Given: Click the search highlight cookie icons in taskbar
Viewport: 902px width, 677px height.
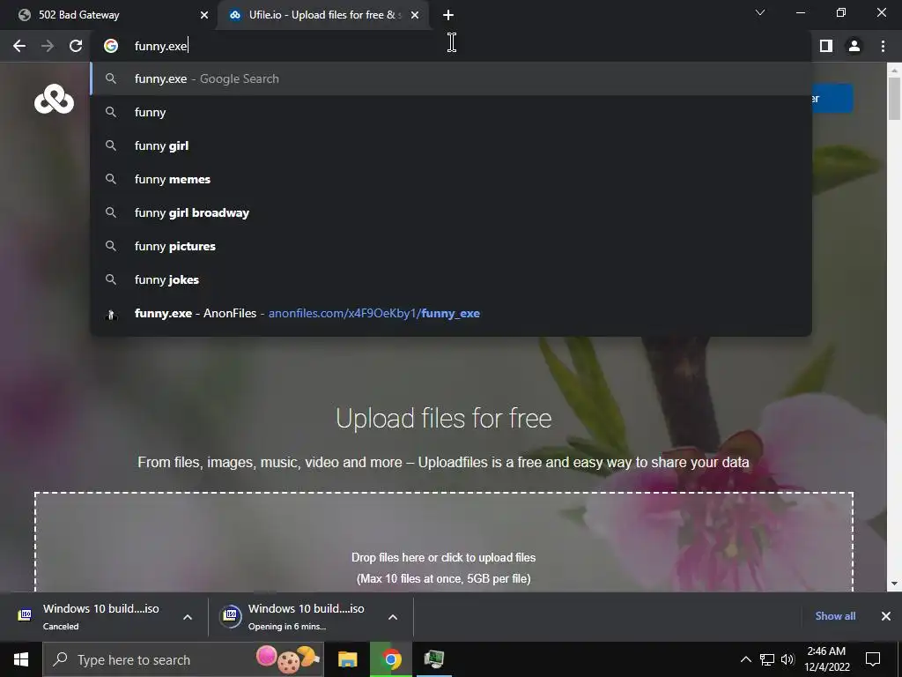Looking at the screenshot, I should click(x=288, y=659).
